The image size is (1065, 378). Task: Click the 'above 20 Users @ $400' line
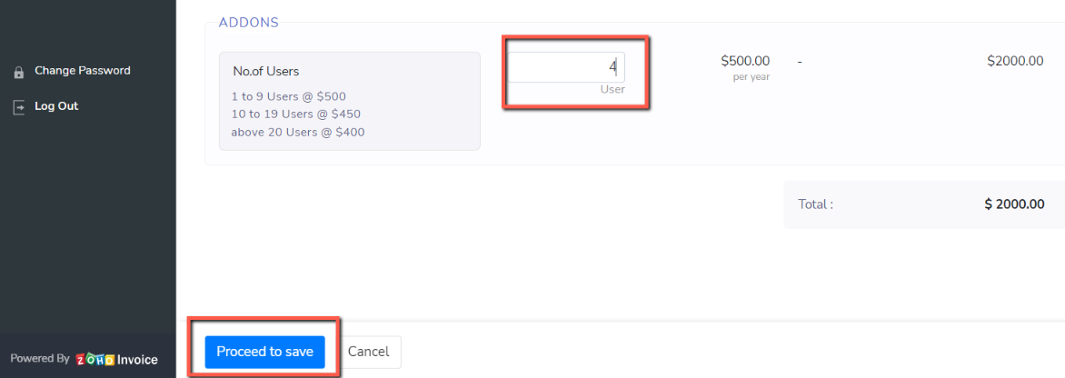(297, 132)
